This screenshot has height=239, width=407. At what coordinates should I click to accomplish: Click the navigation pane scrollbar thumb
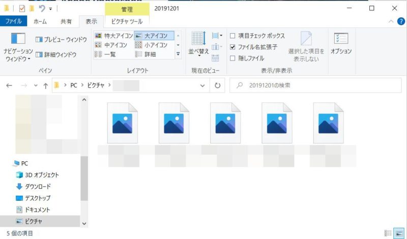click(84, 178)
